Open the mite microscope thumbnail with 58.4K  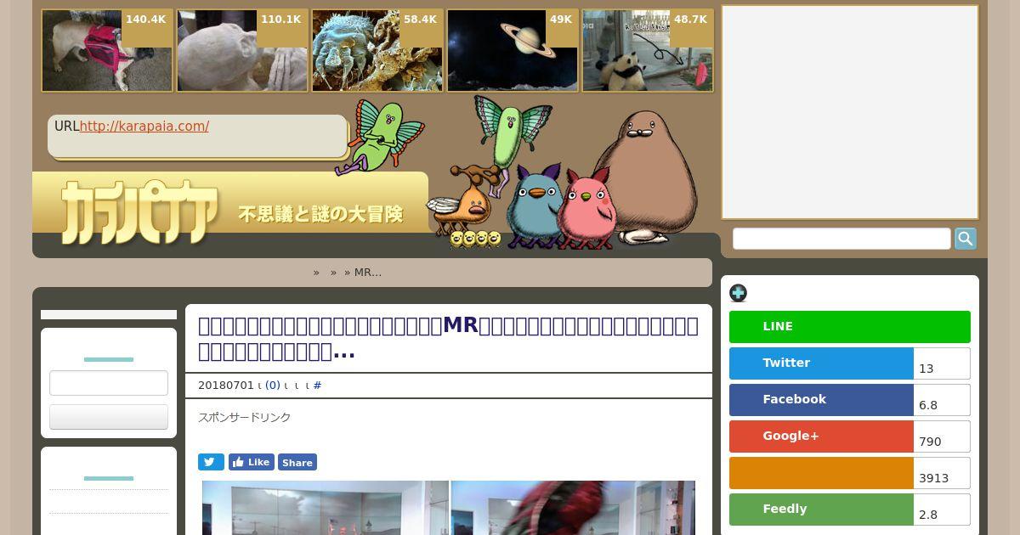377,51
